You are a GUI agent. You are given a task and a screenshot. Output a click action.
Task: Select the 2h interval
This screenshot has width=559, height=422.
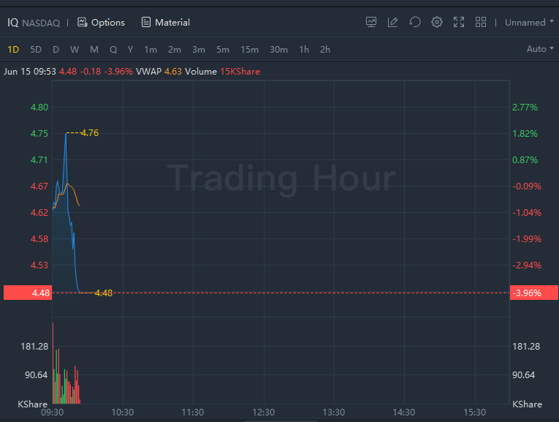click(325, 50)
